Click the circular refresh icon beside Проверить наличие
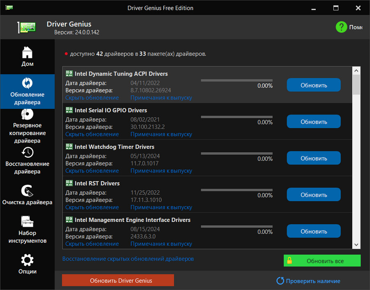The height and width of the screenshot is (290, 370). click(280, 281)
